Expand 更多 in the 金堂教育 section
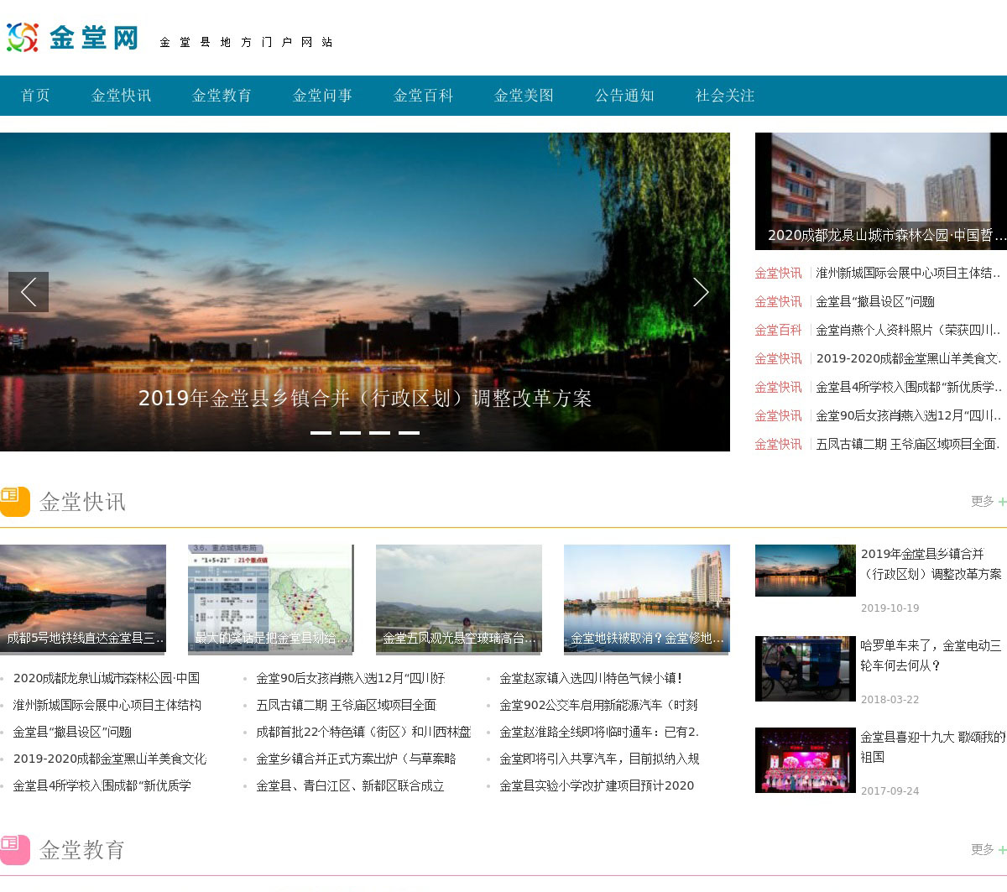Viewport: 1007px width, 892px height. [987, 849]
